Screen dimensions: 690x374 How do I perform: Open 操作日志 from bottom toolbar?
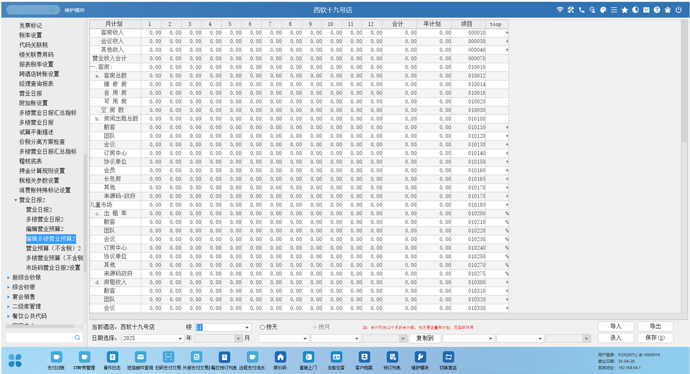tap(112, 361)
